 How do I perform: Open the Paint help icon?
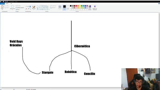tap(159, 3)
